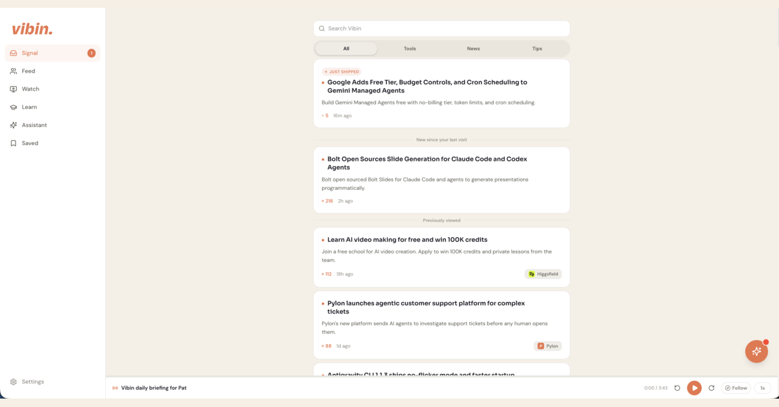Change playback speed from 1x
The height and width of the screenshot is (407, 779).
point(763,388)
